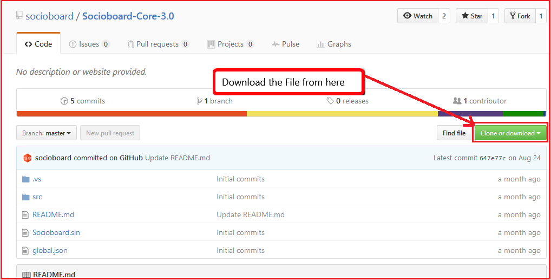
Task: Click the Find file button
Action: (x=454, y=133)
